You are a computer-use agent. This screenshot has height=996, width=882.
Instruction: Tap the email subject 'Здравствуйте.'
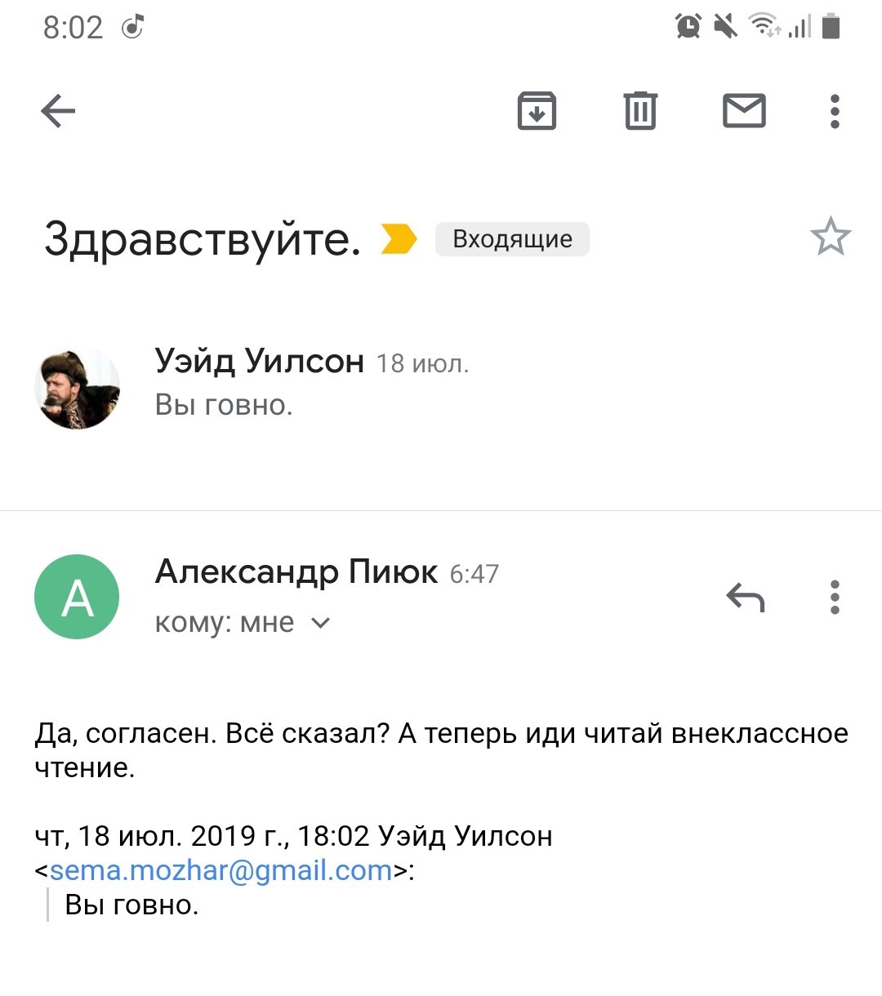pyautogui.click(x=203, y=239)
